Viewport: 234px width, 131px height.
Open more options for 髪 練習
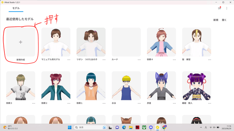click(209, 60)
